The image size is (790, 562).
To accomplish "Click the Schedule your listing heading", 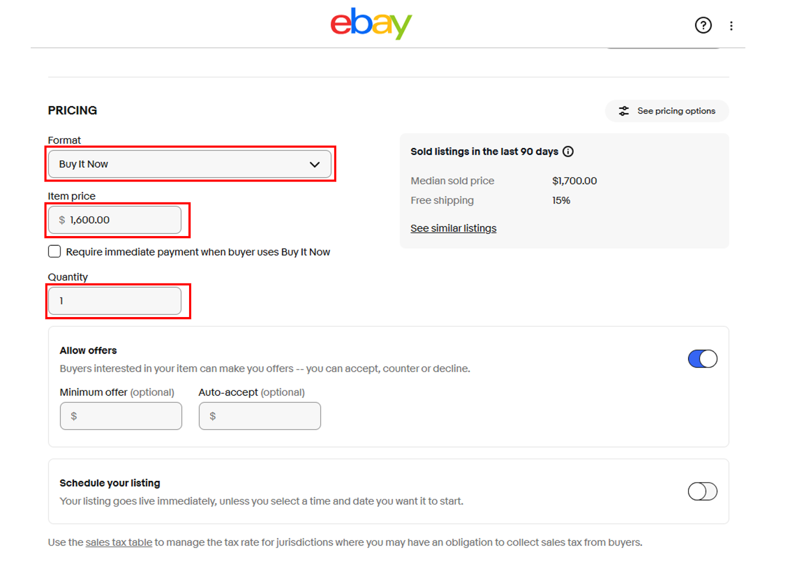I will pos(110,483).
